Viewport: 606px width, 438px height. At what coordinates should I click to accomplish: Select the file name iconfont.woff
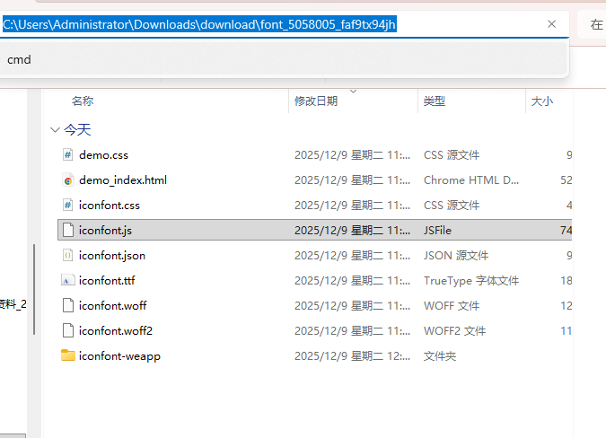point(112,306)
